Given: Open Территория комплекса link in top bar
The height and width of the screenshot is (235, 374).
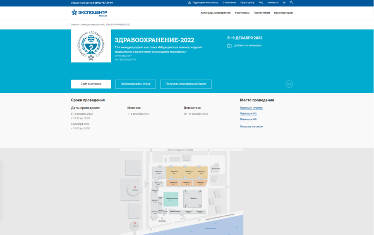Looking at the screenshot, I should tap(205, 2).
